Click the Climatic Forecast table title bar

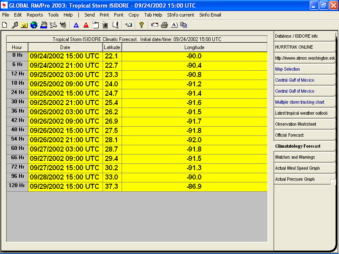point(137,39)
